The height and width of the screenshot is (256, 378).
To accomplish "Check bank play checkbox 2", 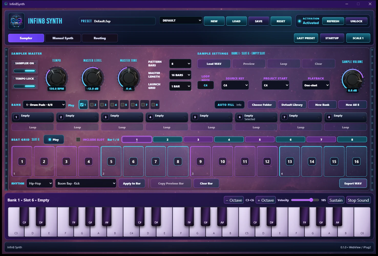I will coord(92,105).
